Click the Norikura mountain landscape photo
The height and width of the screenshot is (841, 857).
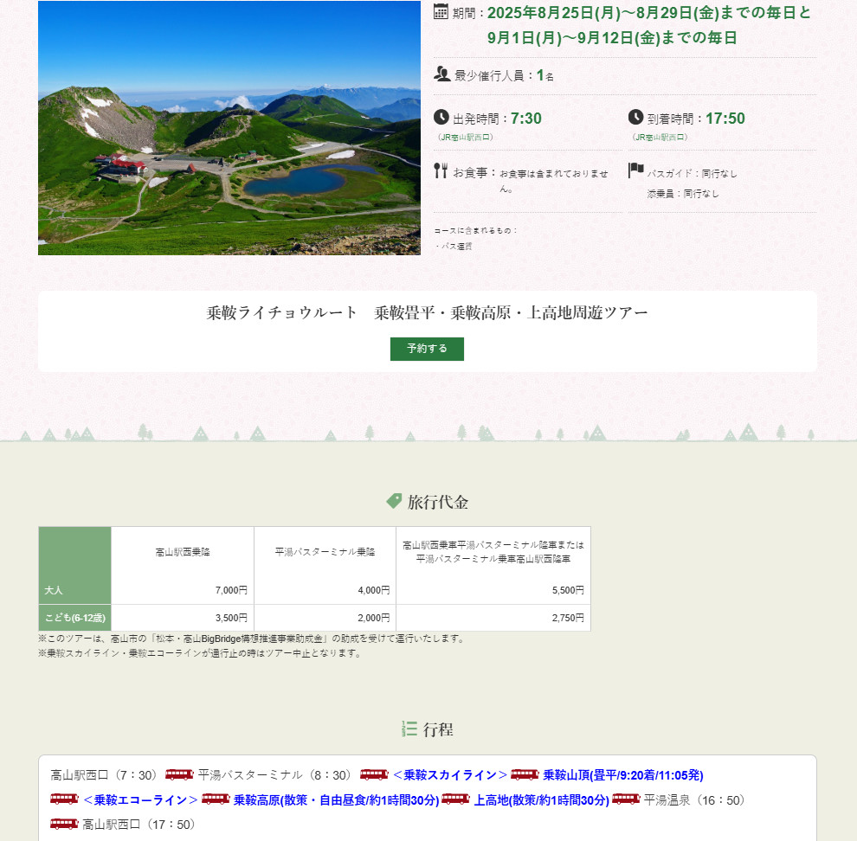tap(229, 128)
